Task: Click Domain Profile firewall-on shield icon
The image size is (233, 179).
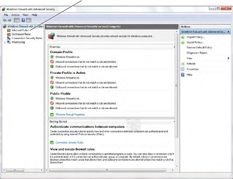Action: (x=52, y=57)
